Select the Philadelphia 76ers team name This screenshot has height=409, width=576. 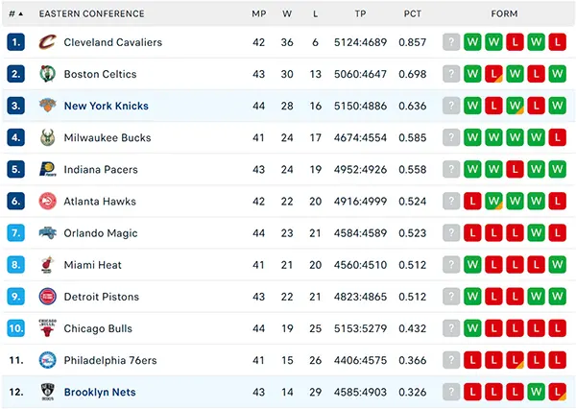point(110,360)
